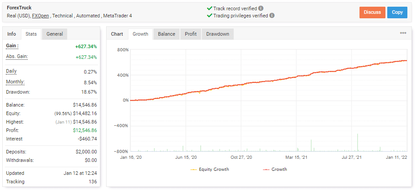Click the Daily label

(11, 71)
